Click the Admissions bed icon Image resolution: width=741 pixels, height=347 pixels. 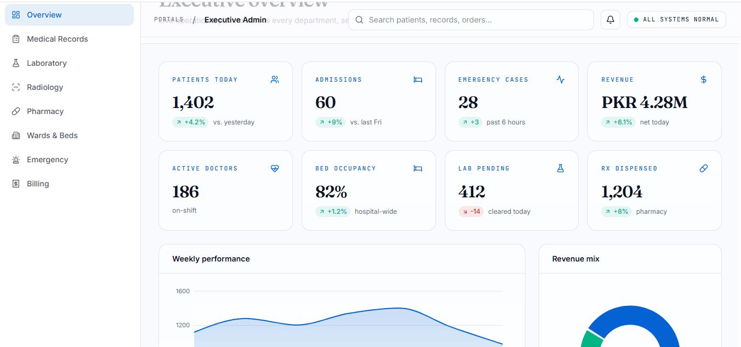(418, 79)
